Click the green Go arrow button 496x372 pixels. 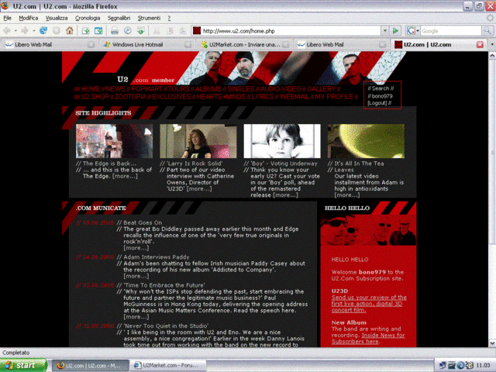pyautogui.click(x=395, y=31)
